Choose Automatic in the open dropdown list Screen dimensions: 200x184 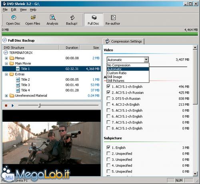point(128,69)
